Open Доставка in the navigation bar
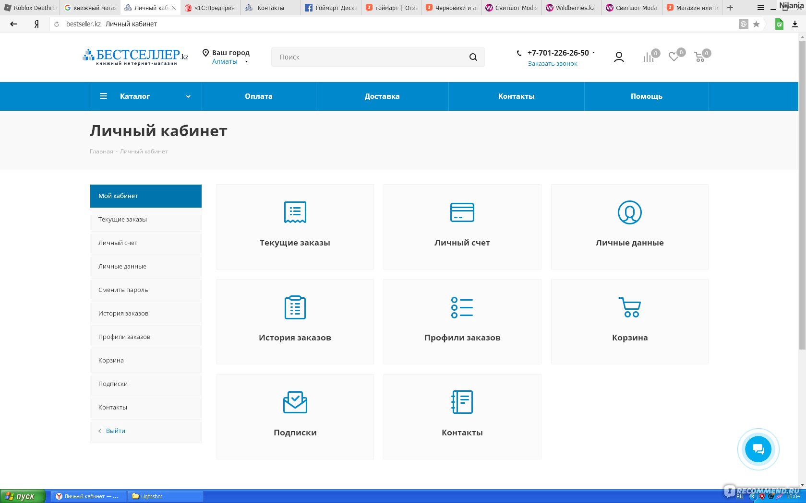 (x=382, y=96)
